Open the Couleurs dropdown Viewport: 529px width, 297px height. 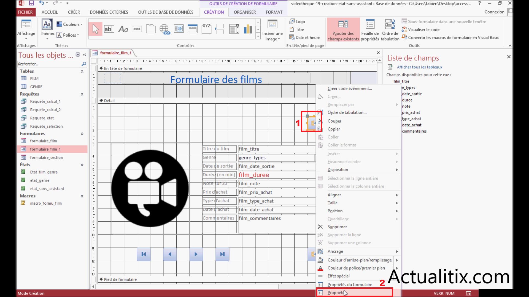[69, 24]
